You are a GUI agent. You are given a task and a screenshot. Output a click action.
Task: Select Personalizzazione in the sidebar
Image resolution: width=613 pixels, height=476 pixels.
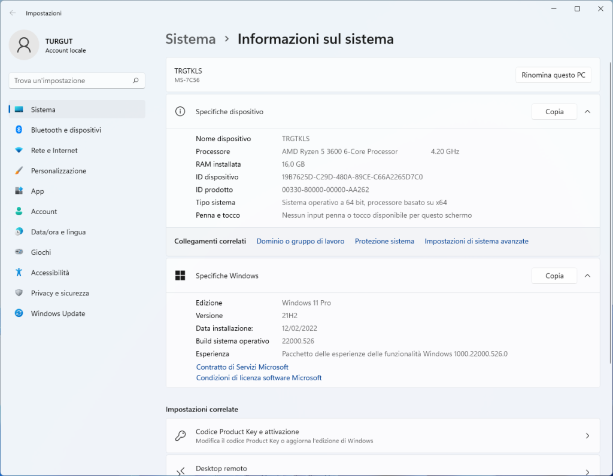point(59,171)
